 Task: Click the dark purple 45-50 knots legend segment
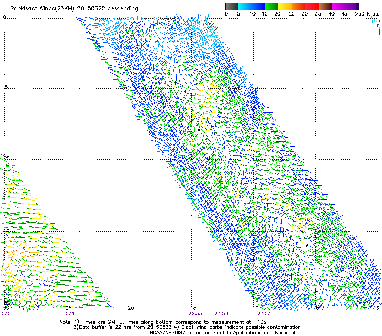[x=352, y=6]
